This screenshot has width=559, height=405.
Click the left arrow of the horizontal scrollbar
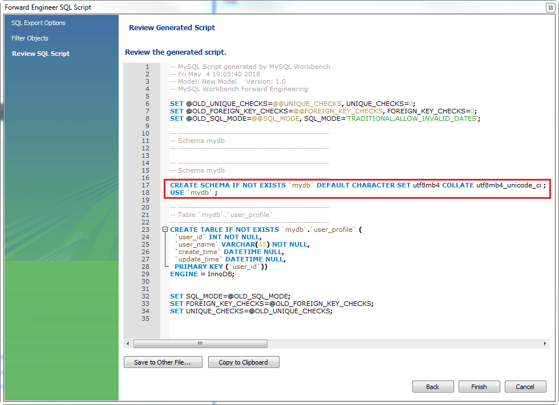[x=128, y=343]
